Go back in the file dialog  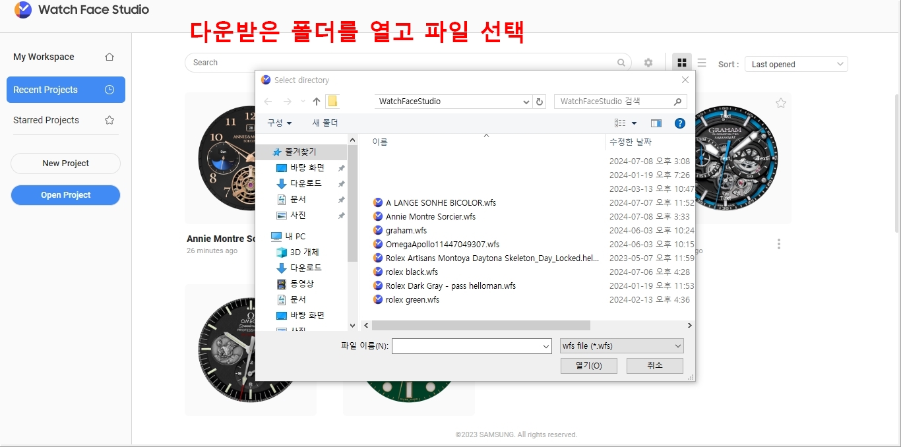[x=268, y=102]
